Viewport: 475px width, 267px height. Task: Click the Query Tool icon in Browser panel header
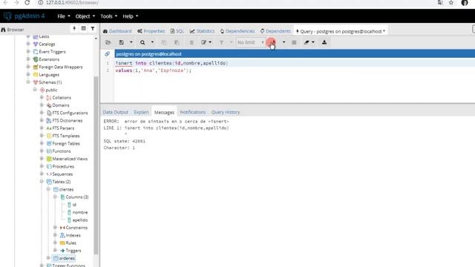click(x=74, y=28)
